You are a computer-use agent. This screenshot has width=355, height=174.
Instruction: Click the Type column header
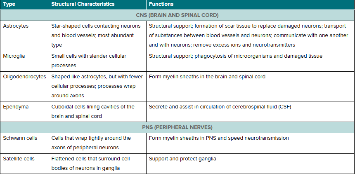pyautogui.click(x=24, y=5)
